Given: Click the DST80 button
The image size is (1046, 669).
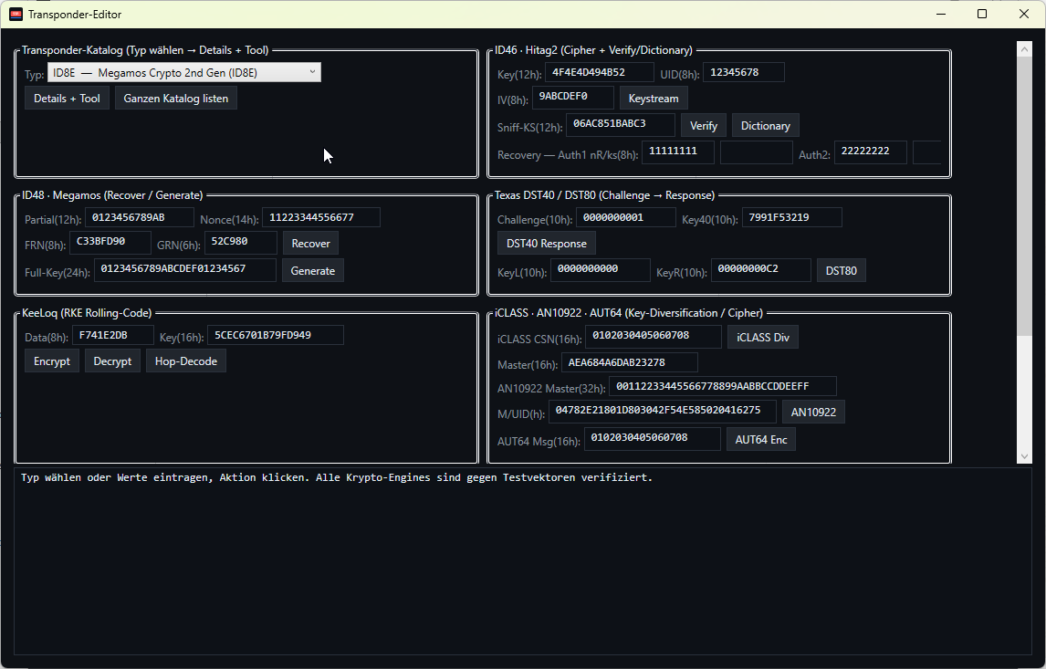Looking at the screenshot, I should tap(842, 271).
